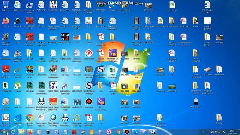Click the system tray clock and date
Screen dimensions: 240x135
click(x=232, y=132)
